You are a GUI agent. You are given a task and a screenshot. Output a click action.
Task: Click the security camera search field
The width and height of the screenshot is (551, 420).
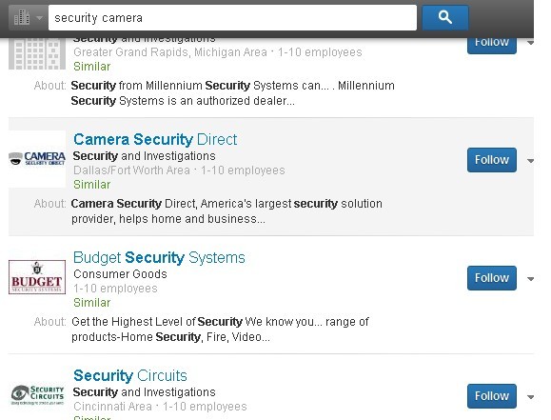(x=232, y=17)
